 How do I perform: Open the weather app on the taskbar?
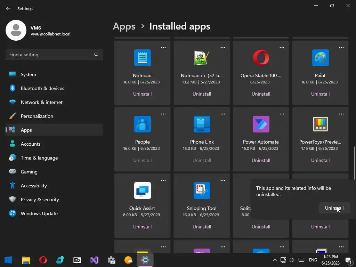click(x=128, y=260)
